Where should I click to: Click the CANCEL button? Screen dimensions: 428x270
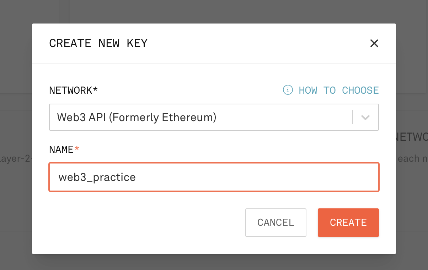276,223
